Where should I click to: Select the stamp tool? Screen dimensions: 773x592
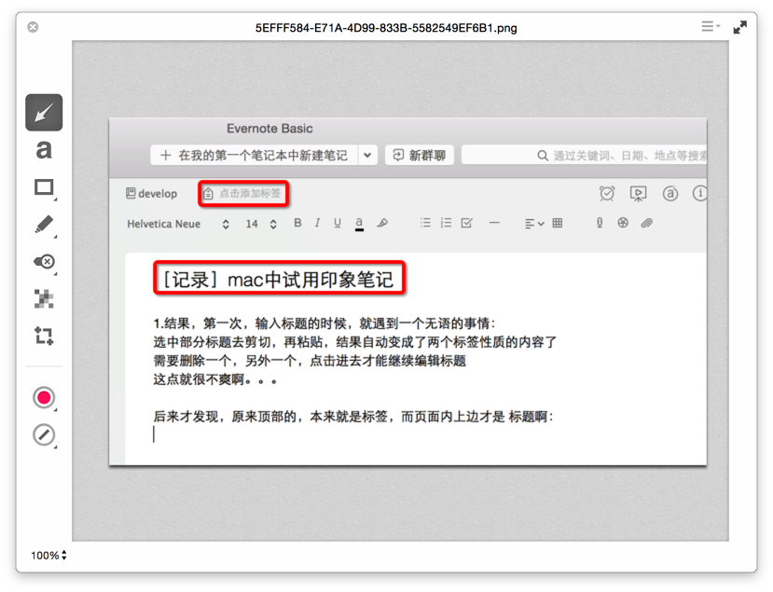(x=44, y=261)
